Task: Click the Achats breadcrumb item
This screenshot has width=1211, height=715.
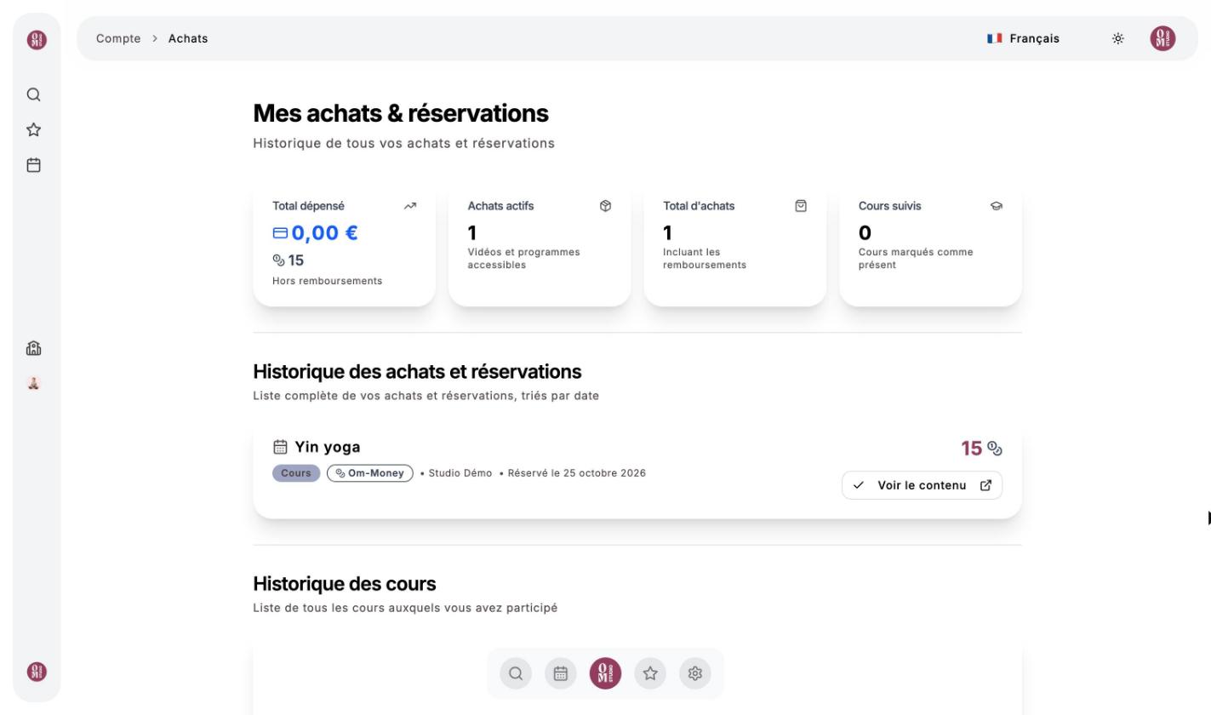Action: tap(188, 38)
